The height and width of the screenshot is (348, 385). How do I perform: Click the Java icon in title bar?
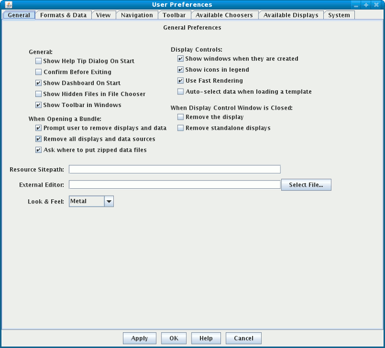pos(8,5)
